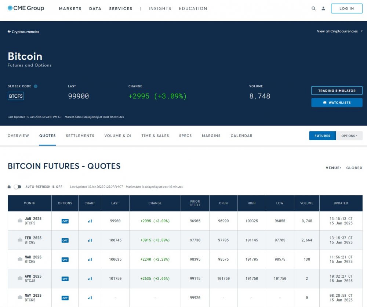Click the Globex venue label
Screen dimensions: 367x307
(355, 168)
